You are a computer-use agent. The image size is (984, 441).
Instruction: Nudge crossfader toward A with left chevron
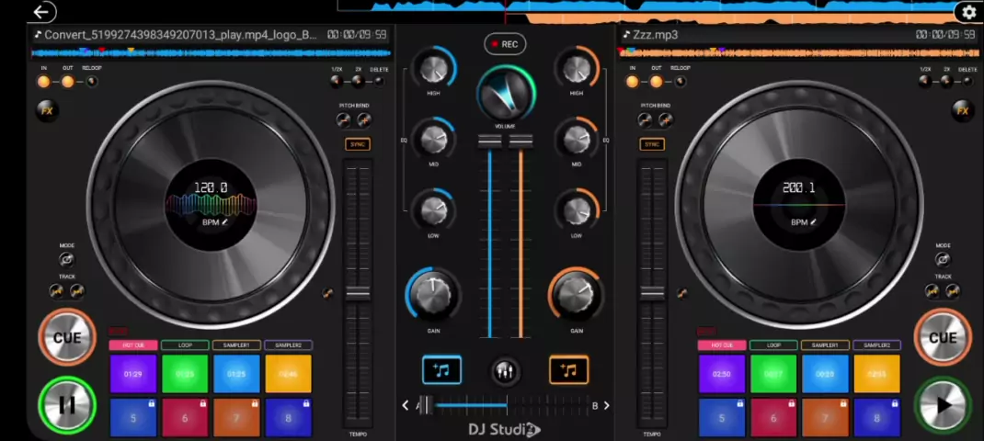click(x=406, y=405)
